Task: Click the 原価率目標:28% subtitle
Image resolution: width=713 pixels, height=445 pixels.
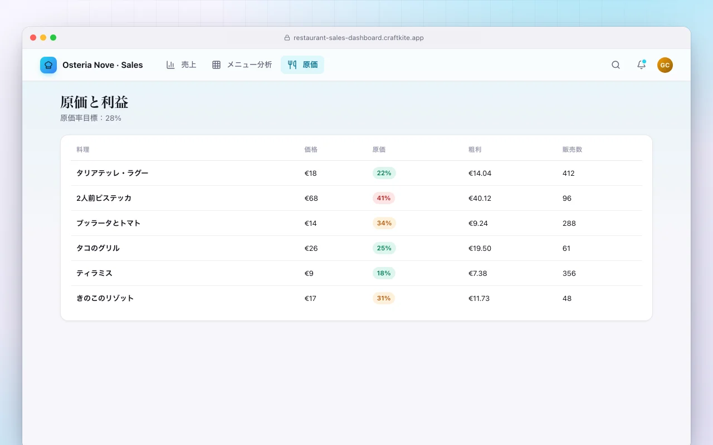Action: (91, 118)
